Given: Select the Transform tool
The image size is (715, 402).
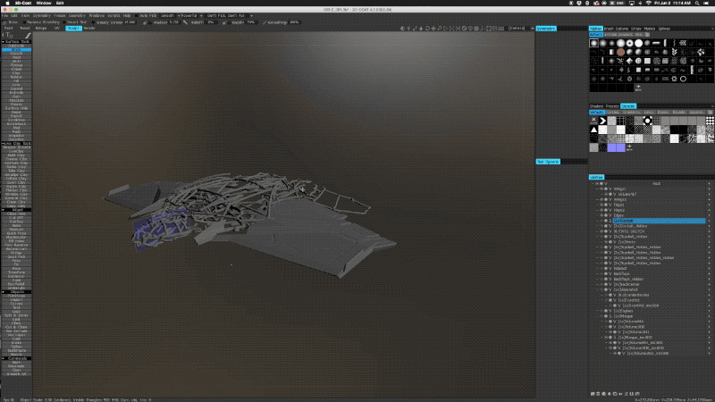Looking at the screenshot, I should [x=16, y=272].
